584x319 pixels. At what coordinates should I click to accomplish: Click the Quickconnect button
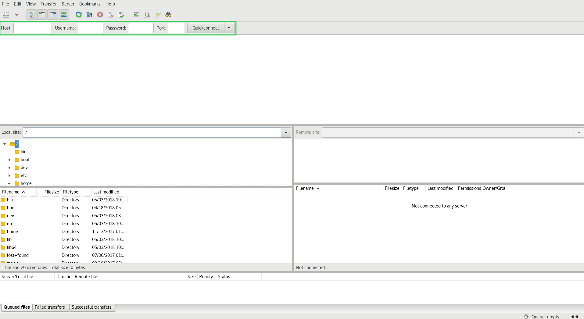tap(205, 28)
